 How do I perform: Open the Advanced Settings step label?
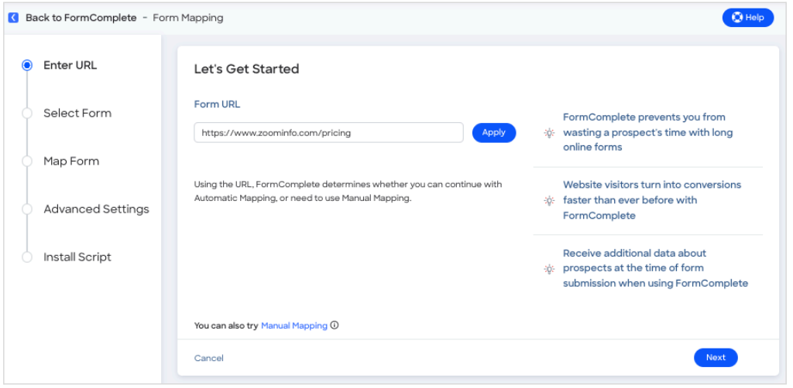coord(96,209)
